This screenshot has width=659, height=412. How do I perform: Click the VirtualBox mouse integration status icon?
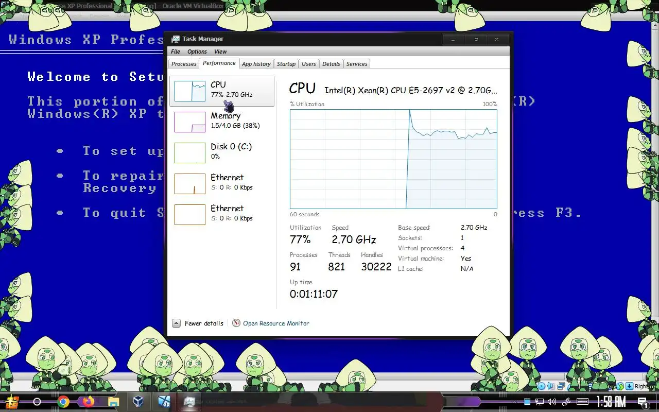tap(620, 386)
